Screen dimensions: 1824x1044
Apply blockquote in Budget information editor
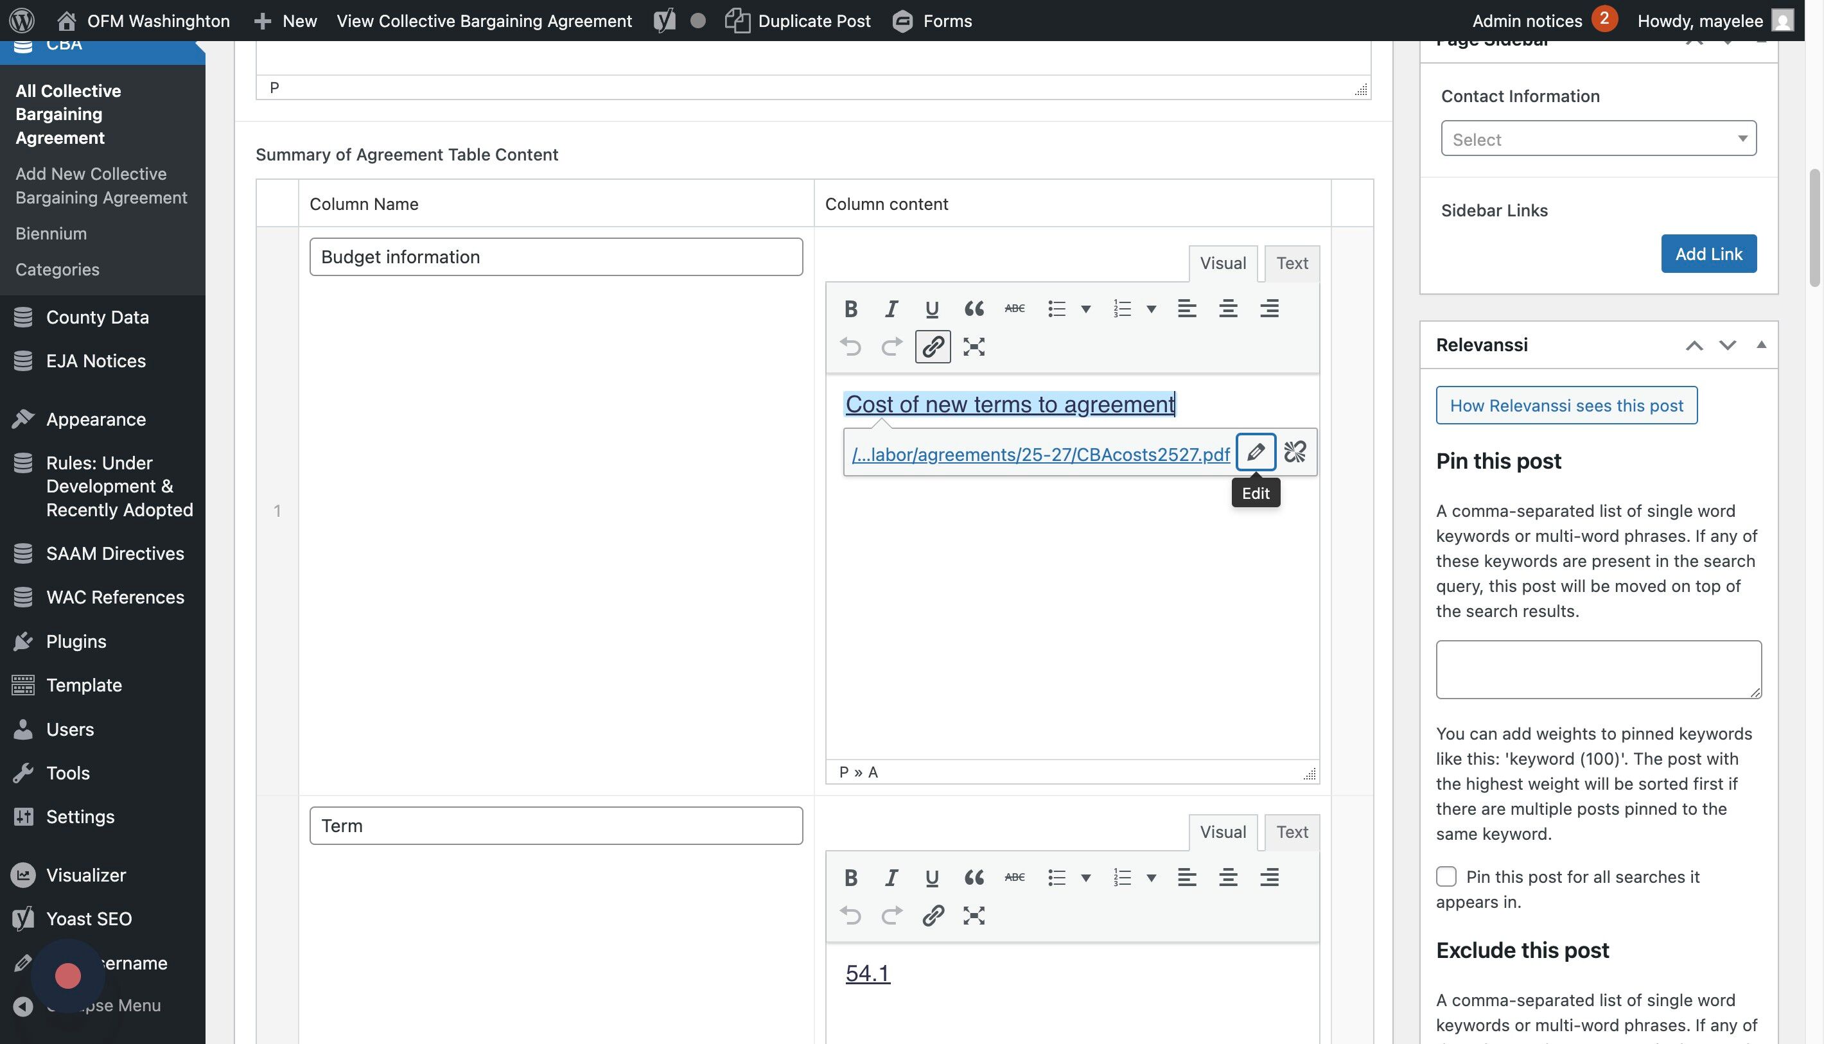coord(973,309)
